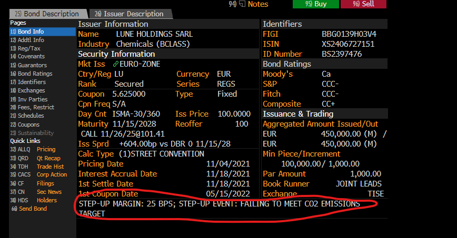Click the red Sell button

[x=363, y=4]
